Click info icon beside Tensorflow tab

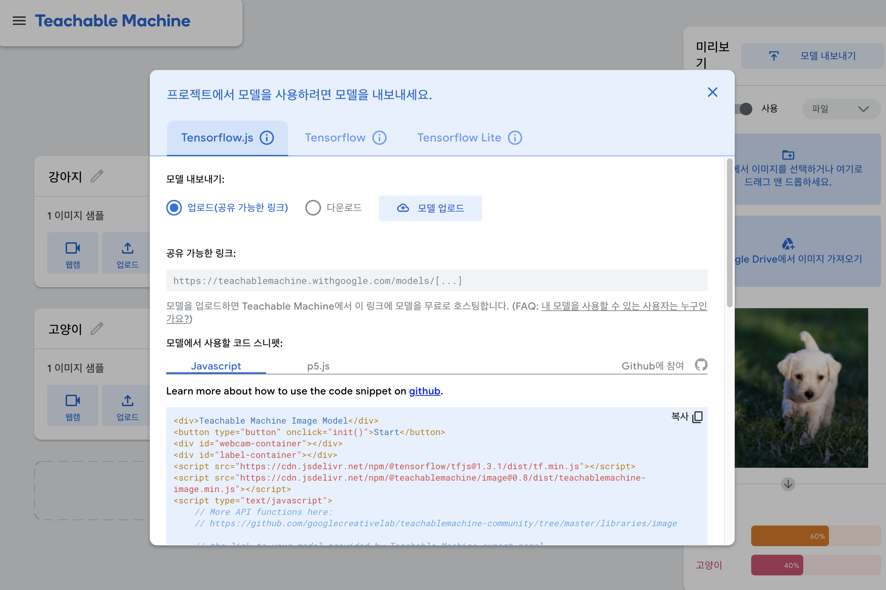[380, 138]
